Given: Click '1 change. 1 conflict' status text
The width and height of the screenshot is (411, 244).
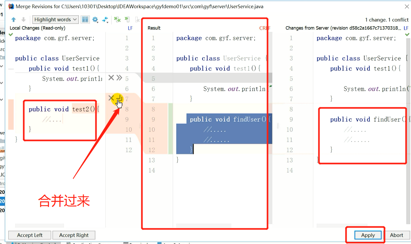Looking at the screenshot, I should pyautogui.click(x=387, y=20).
